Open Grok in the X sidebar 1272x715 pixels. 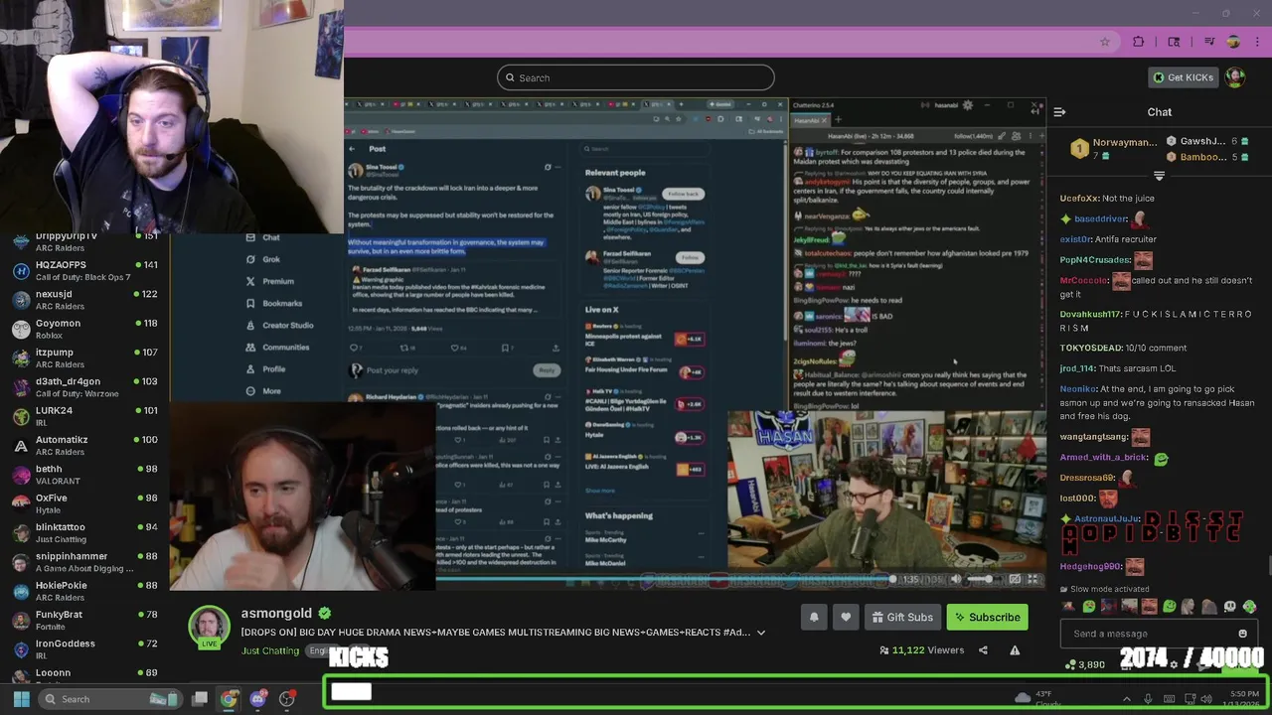[271, 259]
